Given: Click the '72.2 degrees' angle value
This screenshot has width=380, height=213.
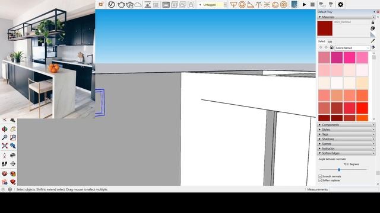Looking at the screenshot, I should coord(351,164).
